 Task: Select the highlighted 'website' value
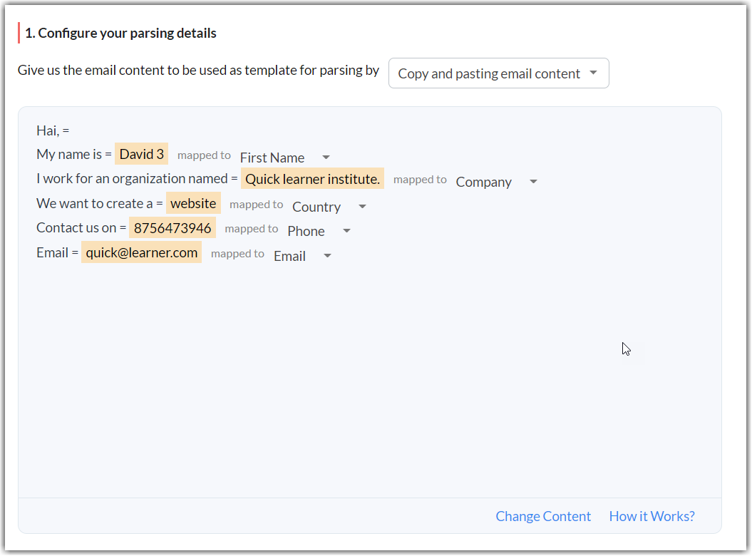[193, 203]
